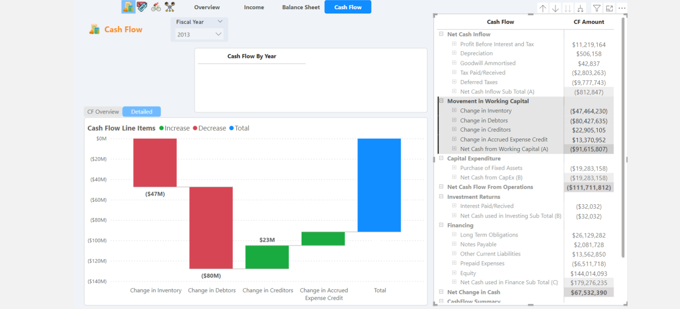Screen dimensions: 680x309
Task: Collapse the Financing section
Action: 441,225
